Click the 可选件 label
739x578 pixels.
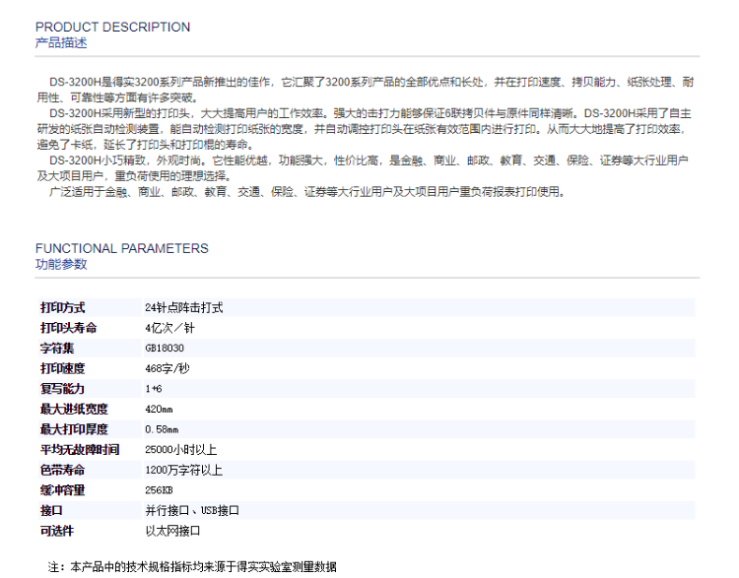[57, 531]
